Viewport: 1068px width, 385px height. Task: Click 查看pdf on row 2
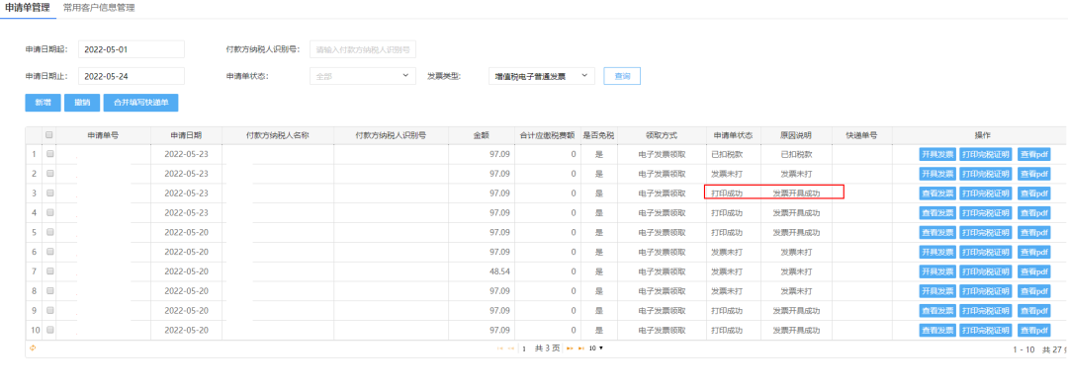(1033, 174)
